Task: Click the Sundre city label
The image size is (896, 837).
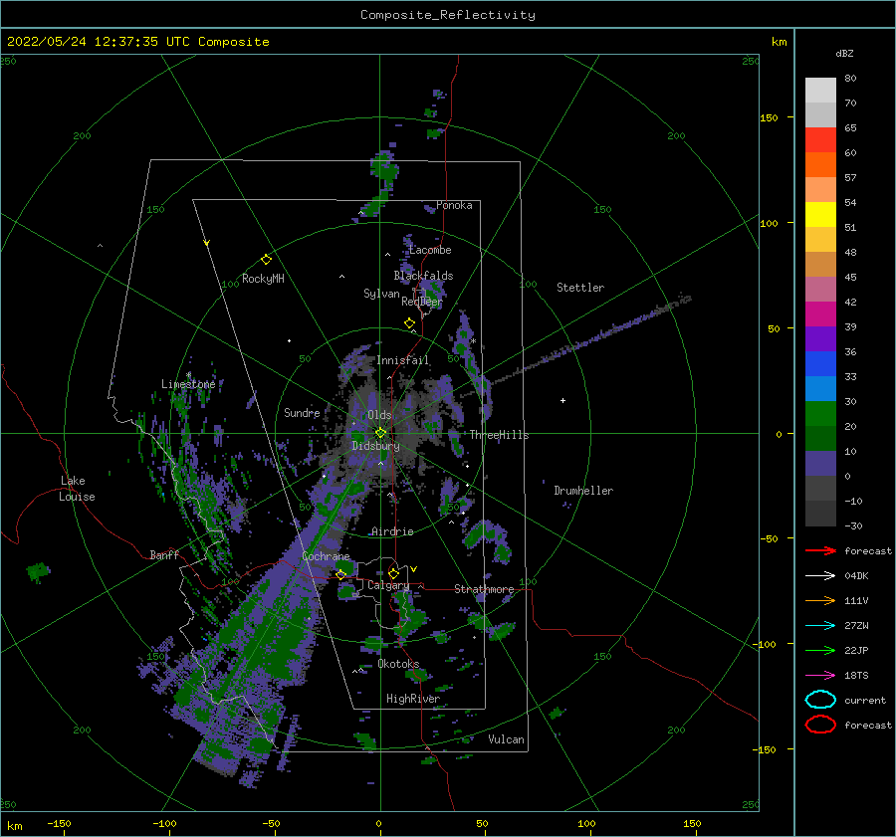Action: (302, 412)
